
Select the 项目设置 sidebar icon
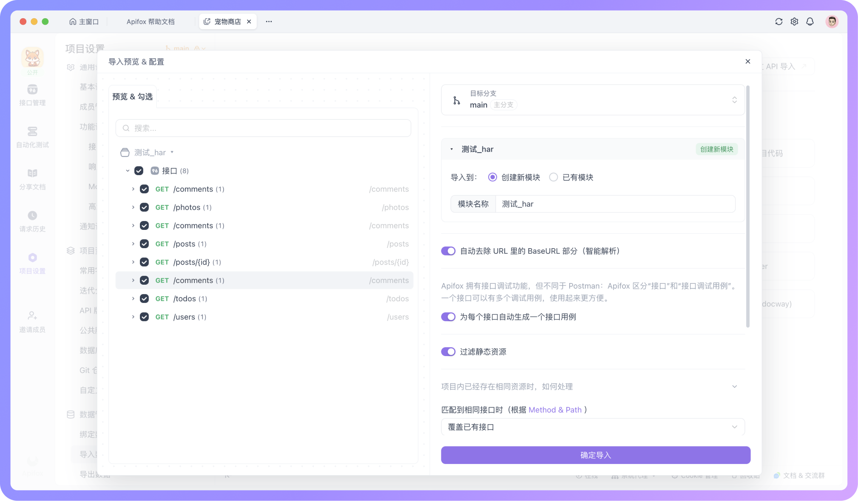point(32,263)
